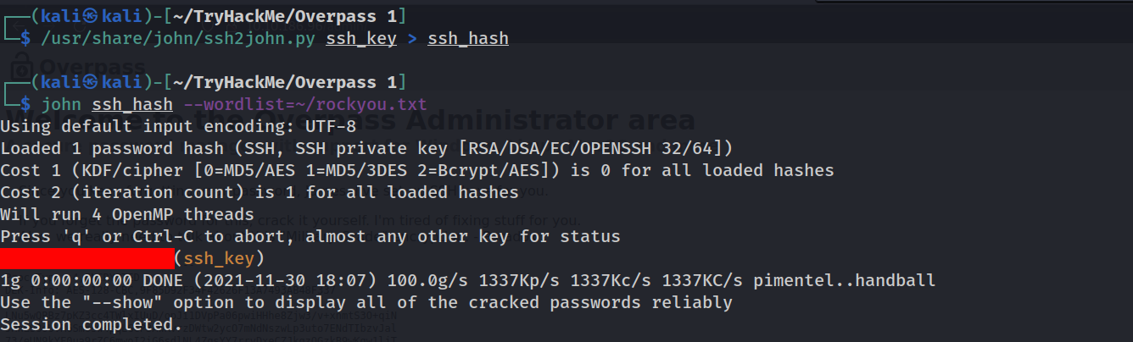Click the red redacted password block
The image size is (1133, 342).
point(86,257)
